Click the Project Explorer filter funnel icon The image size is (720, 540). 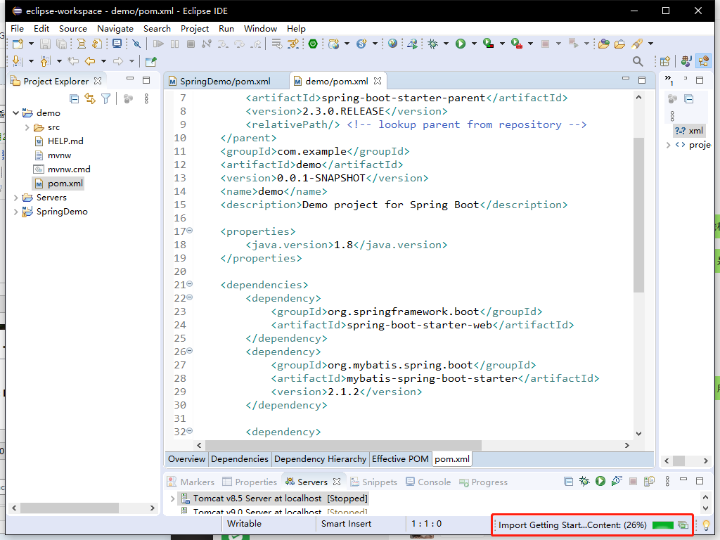click(106, 98)
